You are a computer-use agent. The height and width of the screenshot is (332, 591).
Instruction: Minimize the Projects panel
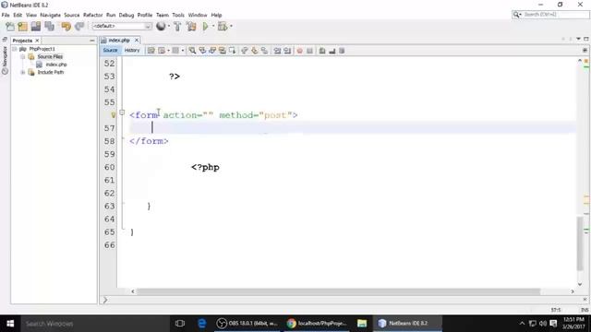click(x=92, y=41)
